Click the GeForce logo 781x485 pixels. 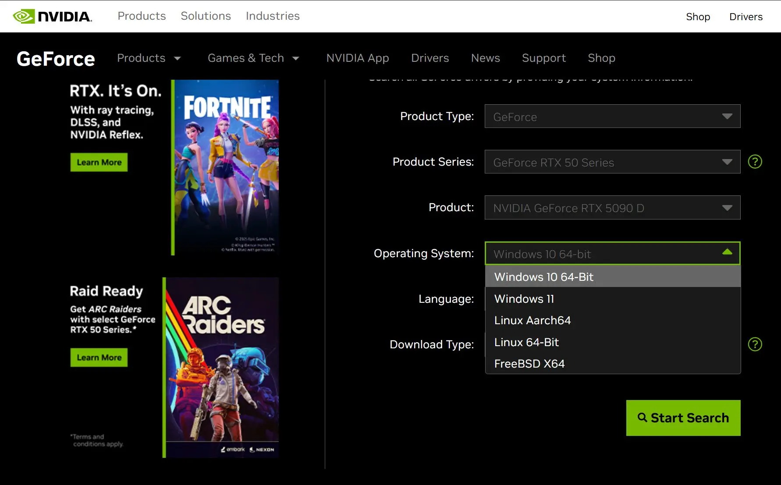[x=56, y=59]
